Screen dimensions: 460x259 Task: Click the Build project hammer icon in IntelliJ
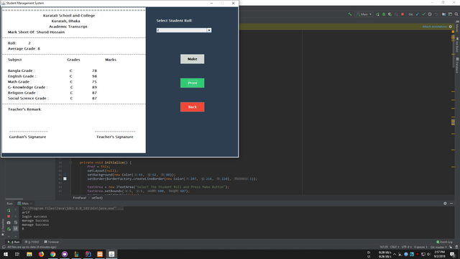point(350,14)
